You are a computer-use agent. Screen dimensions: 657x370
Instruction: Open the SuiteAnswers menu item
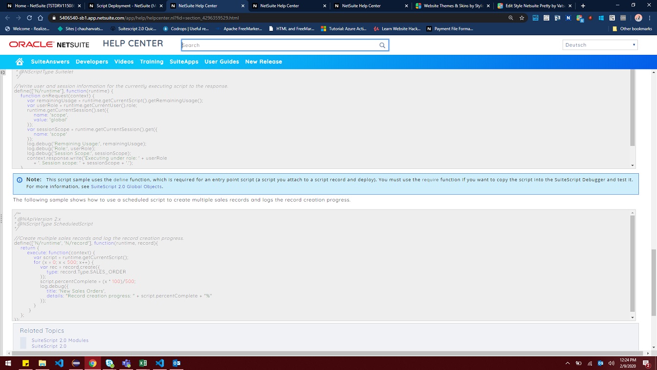pos(50,62)
